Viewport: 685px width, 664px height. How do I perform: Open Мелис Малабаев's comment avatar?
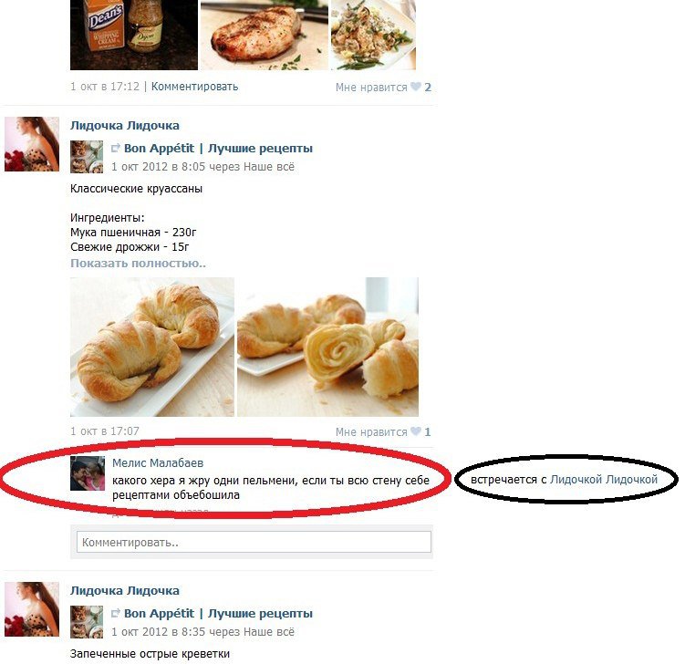[x=88, y=473]
